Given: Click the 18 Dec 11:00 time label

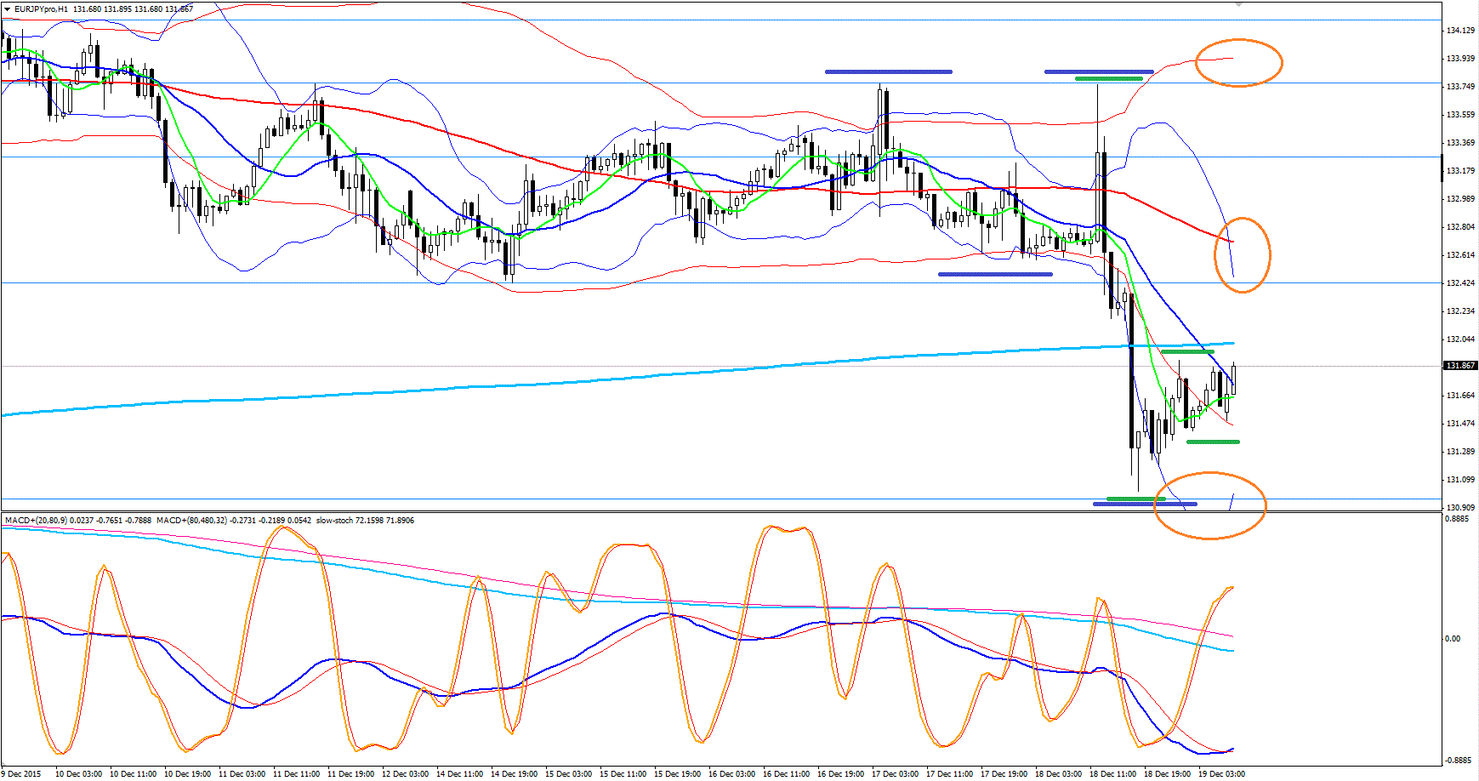Looking at the screenshot, I should (x=1112, y=774).
